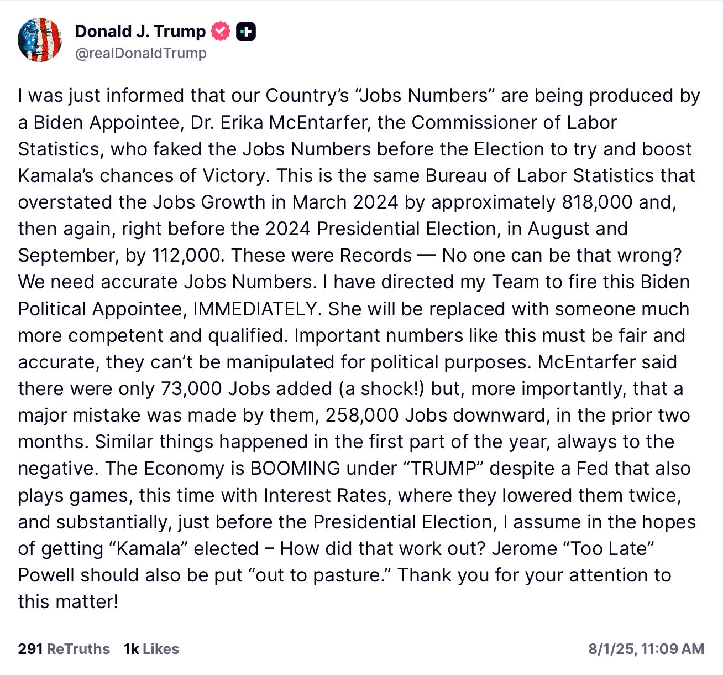
Task: Open the profile avatar picture
Action: [x=39, y=40]
